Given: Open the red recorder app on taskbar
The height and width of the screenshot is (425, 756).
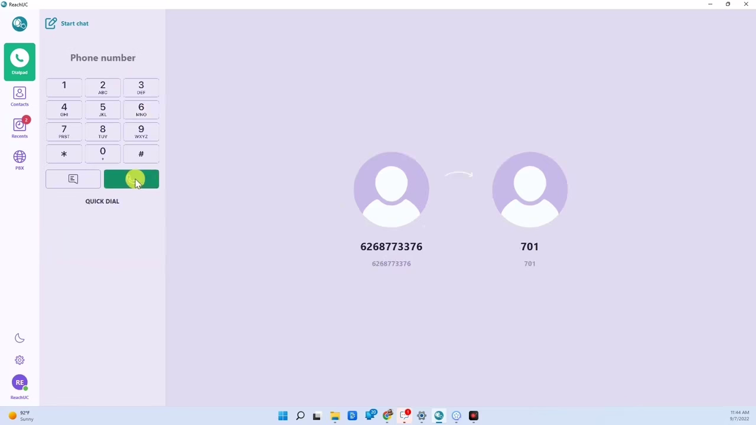Looking at the screenshot, I should (474, 416).
